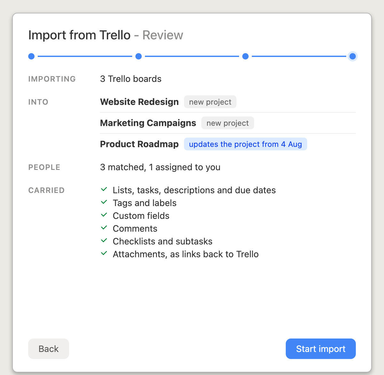
Task: Click the check mark beside Tags and labels
Action: pos(104,202)
